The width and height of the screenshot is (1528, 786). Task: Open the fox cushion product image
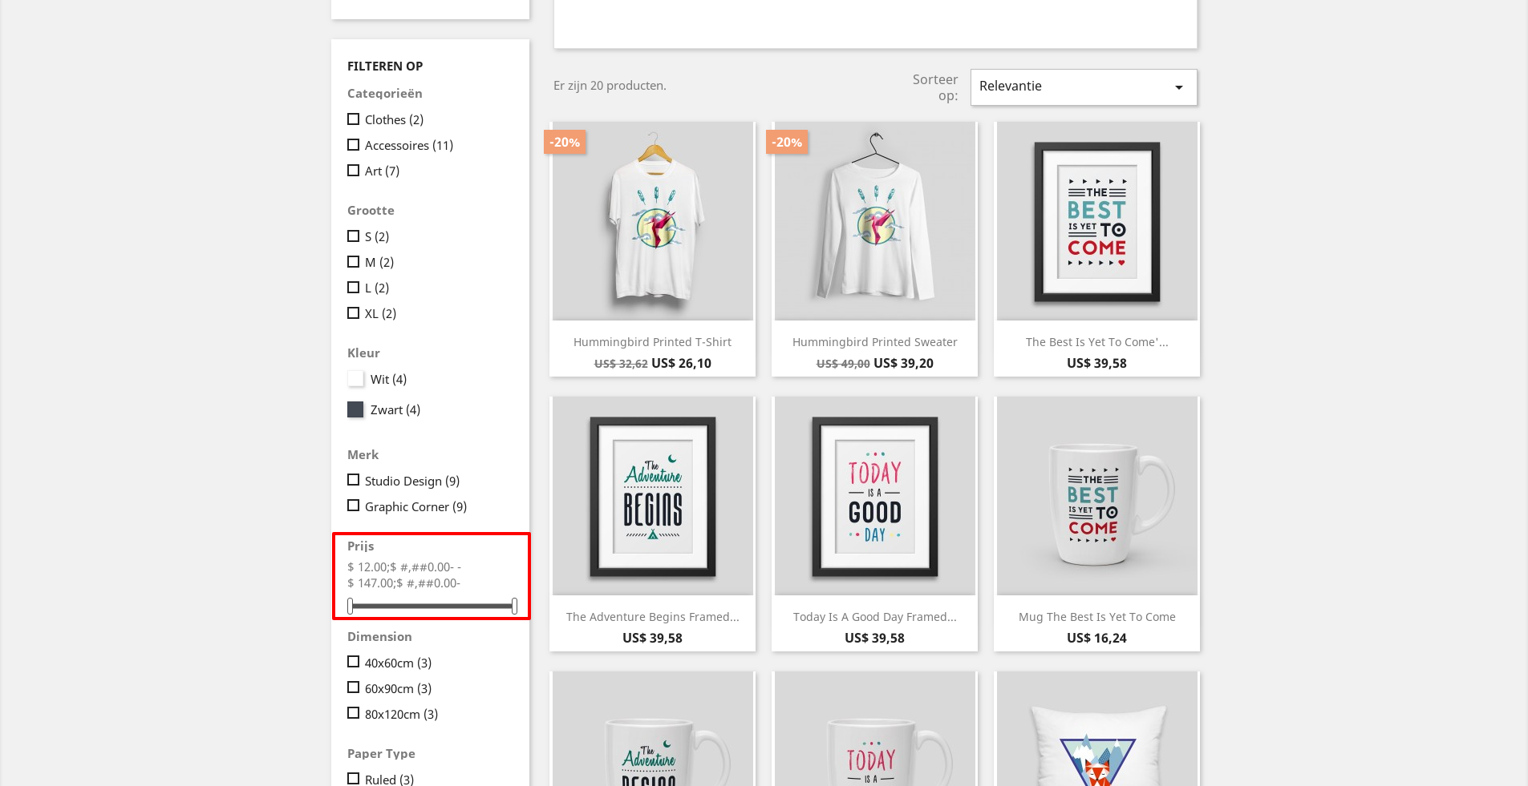(1097, 728)
